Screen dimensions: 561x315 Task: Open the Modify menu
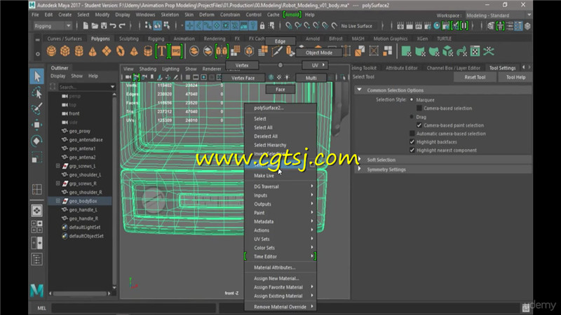102,15
